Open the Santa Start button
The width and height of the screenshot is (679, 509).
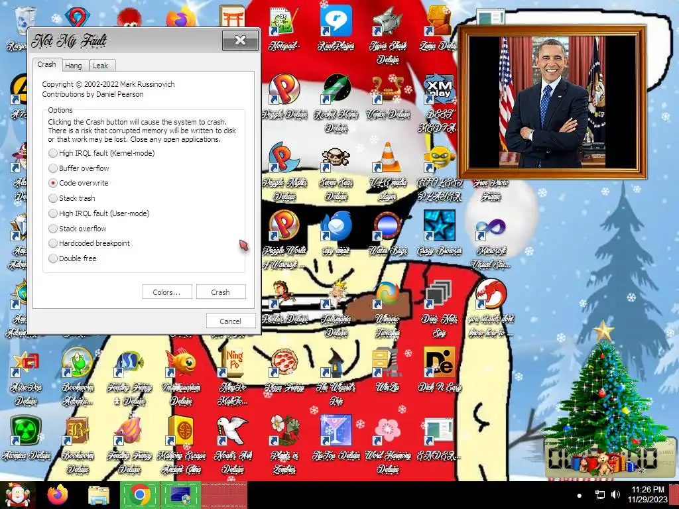click(17, 495)
